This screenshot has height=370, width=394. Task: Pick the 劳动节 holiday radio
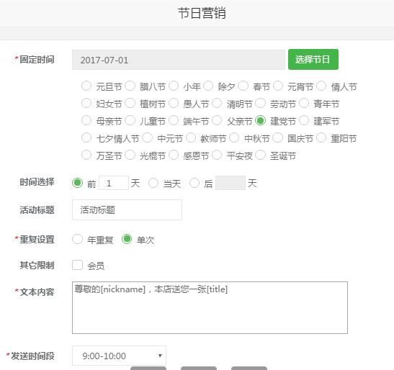click(260, 103)
